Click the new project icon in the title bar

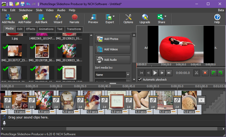(x=11, y=4)
